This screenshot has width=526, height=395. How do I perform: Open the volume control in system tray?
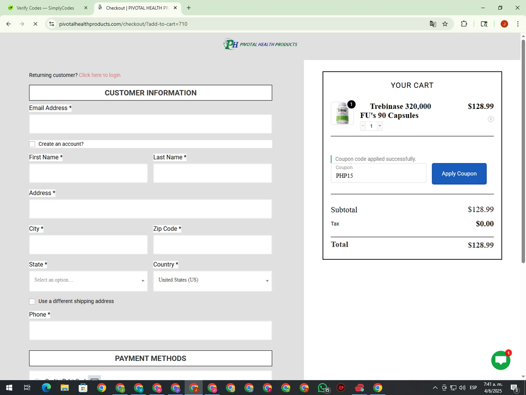coord(462,388)
